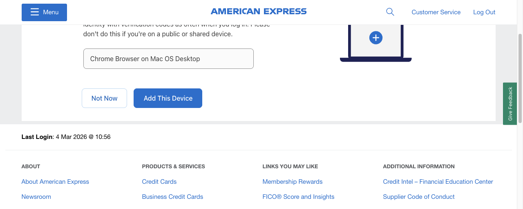
Task: Select the Business Credit Cards link
Action: (x=172, y=197)
